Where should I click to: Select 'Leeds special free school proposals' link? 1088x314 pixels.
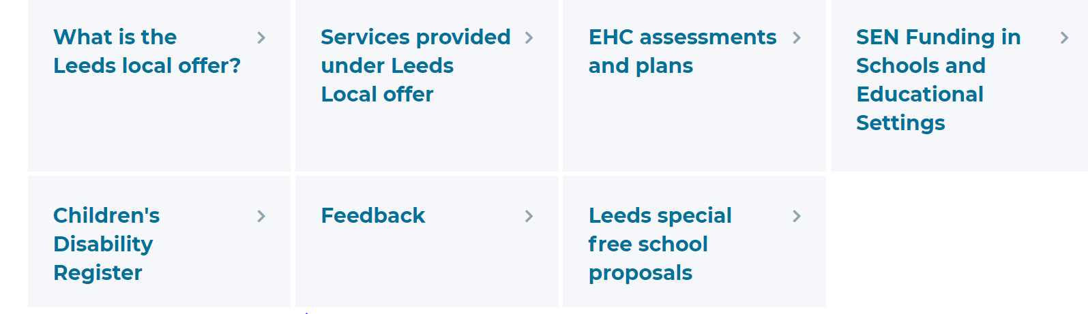click(x=660, y=244)
